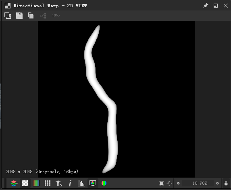Click the copy pages icon in toolbar
The width and height of the screenshot is (231, 190).
tap(31, 16)
